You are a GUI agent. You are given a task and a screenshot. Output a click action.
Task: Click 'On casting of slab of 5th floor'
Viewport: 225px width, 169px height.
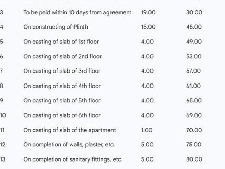pyautogui.click(x=62, y=100)
